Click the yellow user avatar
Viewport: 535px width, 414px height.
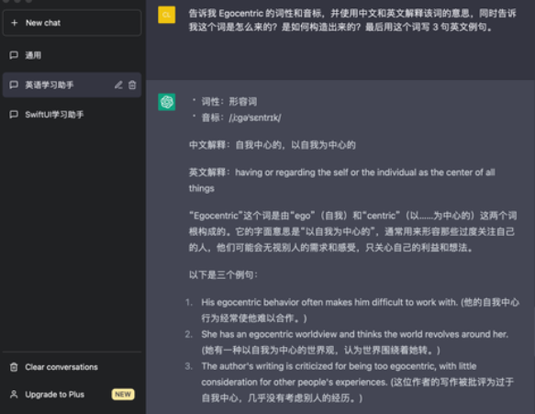166,15
